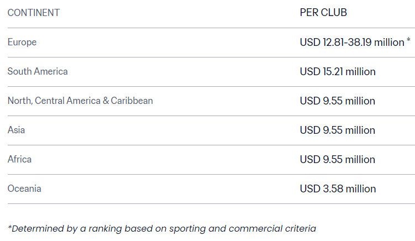Click the USD 15.21 million value
This screenshot has width=415, height=241.
tap(338, 72)
